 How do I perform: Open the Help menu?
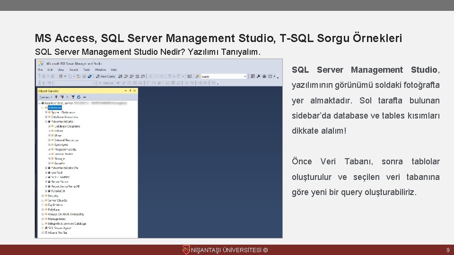coord(114,70)
